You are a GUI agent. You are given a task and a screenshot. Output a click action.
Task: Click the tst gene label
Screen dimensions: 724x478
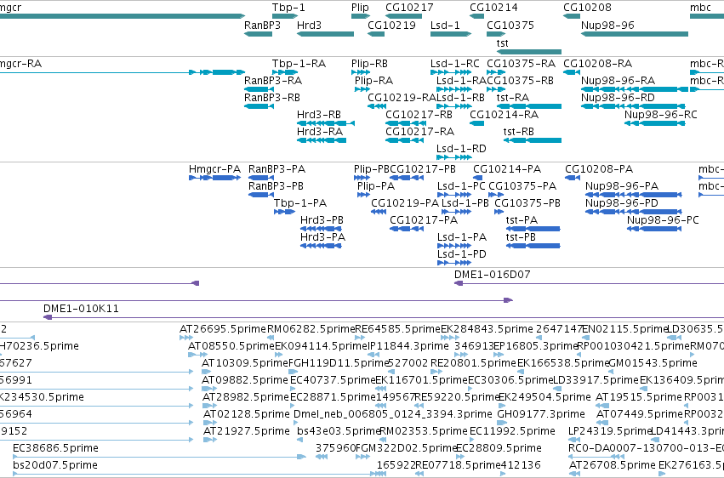pos(502,43)
